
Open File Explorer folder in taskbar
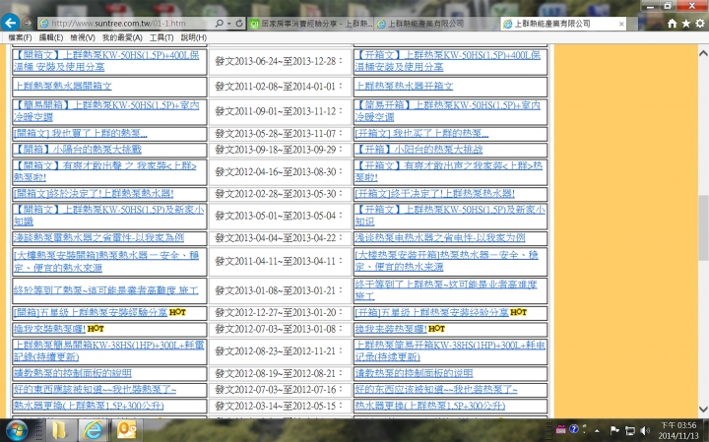(x=59, y=430)
